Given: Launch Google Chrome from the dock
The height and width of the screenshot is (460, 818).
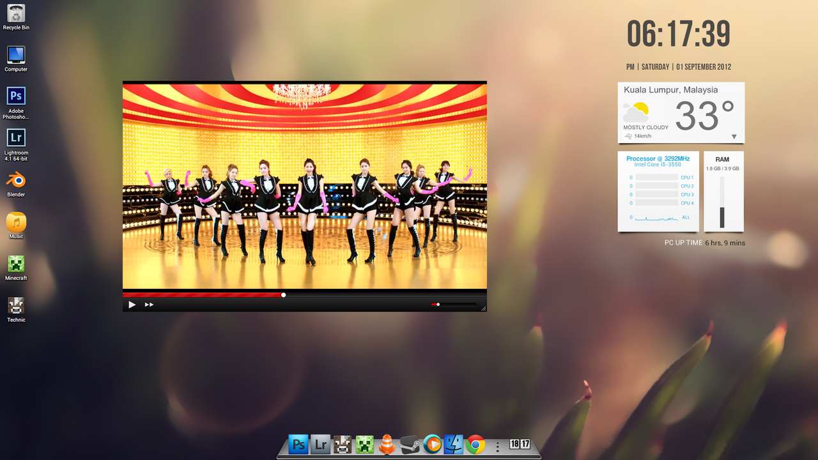Looking at the screenshot, I should pos(475,444).
